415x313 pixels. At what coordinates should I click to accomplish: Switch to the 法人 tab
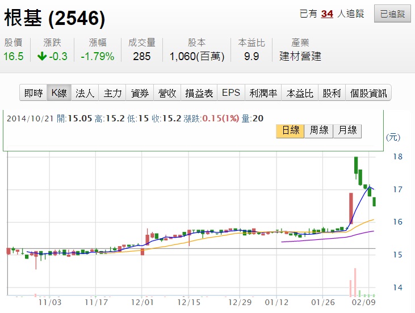click(85, 93)
